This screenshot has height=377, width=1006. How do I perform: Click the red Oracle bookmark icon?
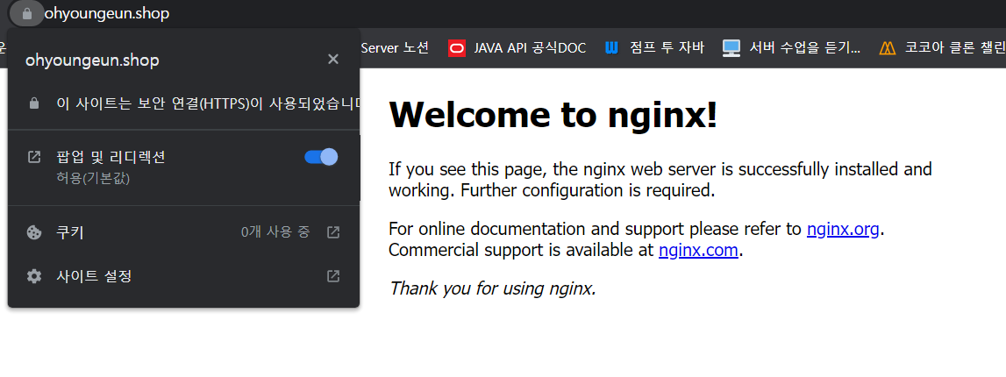point(457,48)
